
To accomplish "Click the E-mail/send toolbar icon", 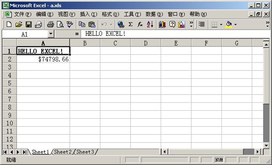I will tap(38, 25).
